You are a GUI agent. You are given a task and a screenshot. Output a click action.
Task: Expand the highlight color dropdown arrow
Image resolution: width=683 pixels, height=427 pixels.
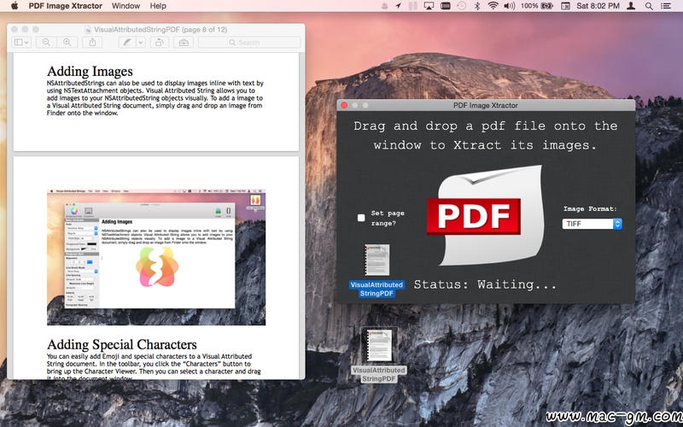140,42
